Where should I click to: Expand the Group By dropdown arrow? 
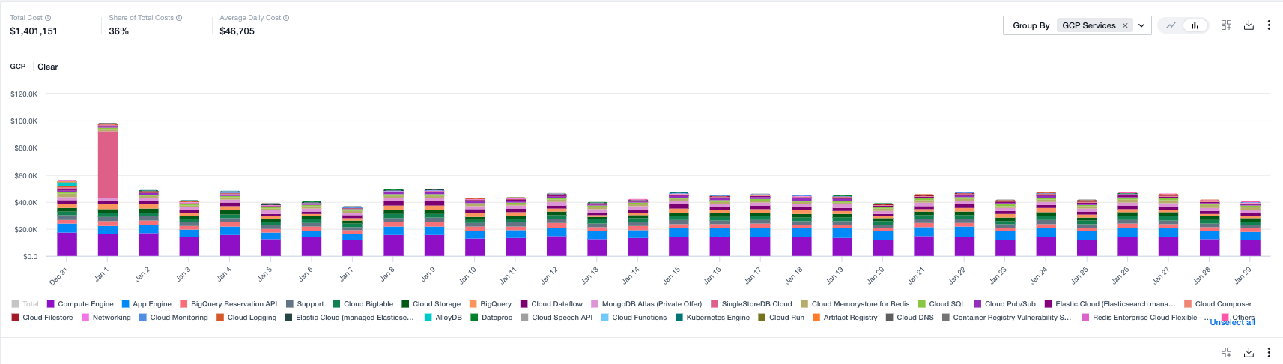coord(1141,25)
